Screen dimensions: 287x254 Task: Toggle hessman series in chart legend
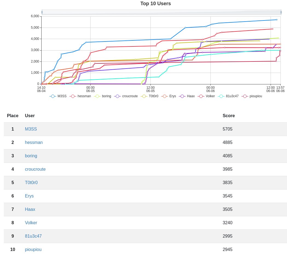(80, 96)
